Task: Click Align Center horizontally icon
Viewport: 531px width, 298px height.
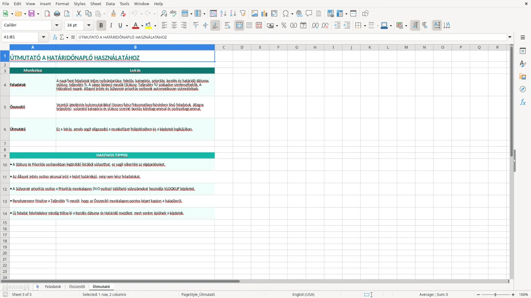Action: [174, 26]
